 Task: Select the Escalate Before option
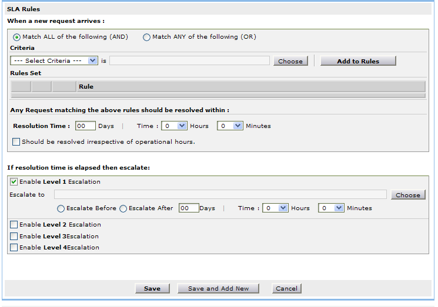click(61, 208)
